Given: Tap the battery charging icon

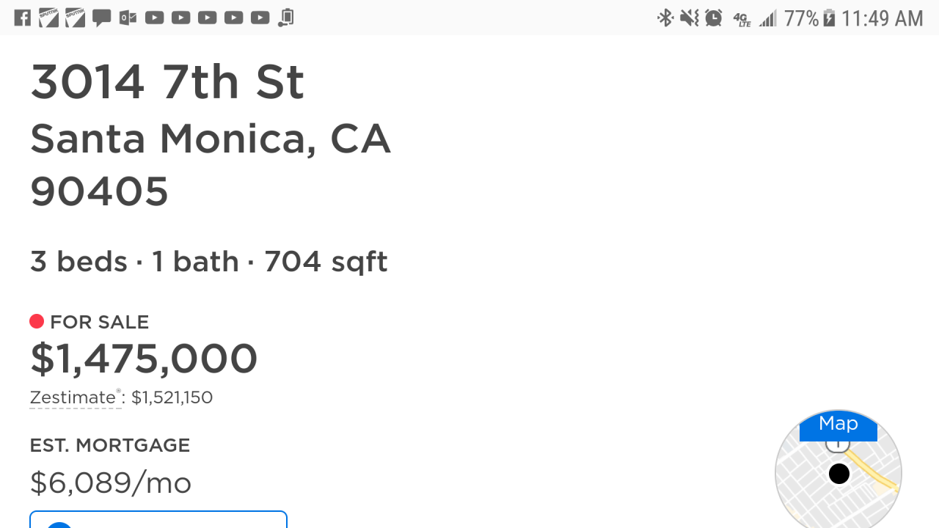Looking at the screenshot, I should pos(829,18).
